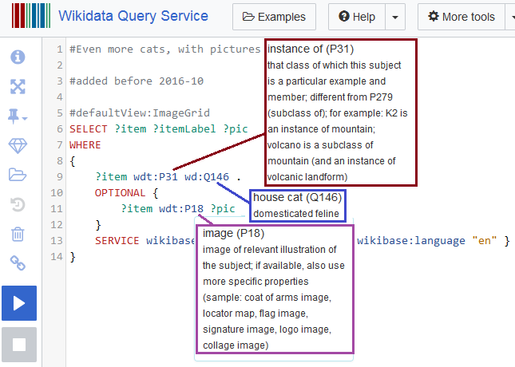Open the pin dropdown in sidebar
Screen dimensions: 515x367
pos(18,116)
